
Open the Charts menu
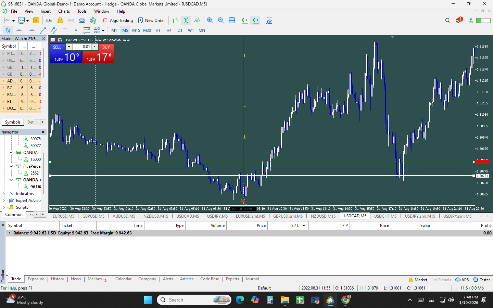coord(64,11)
